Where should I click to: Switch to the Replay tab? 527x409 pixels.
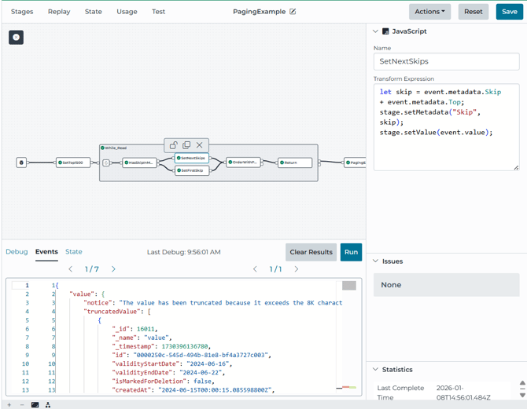click(59, 12)
